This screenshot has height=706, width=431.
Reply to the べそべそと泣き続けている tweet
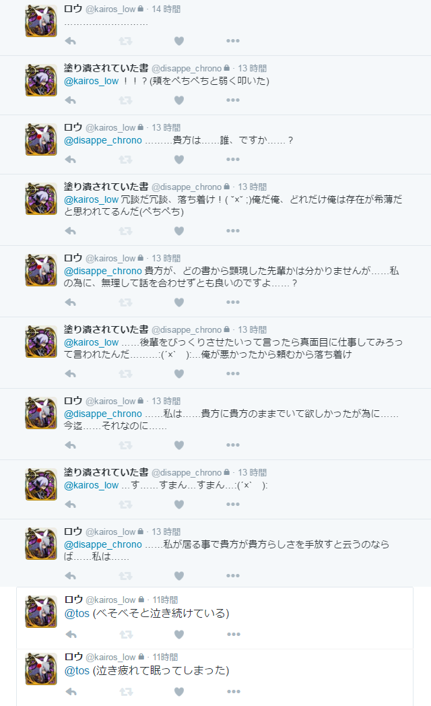click(x=71, y=635)
